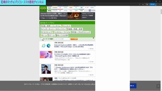Image resolution: width=162 pixels, height=91 pixels.
Task: Open the Internet Explorerよ永遠に article headline
Action: coord(74,46)
